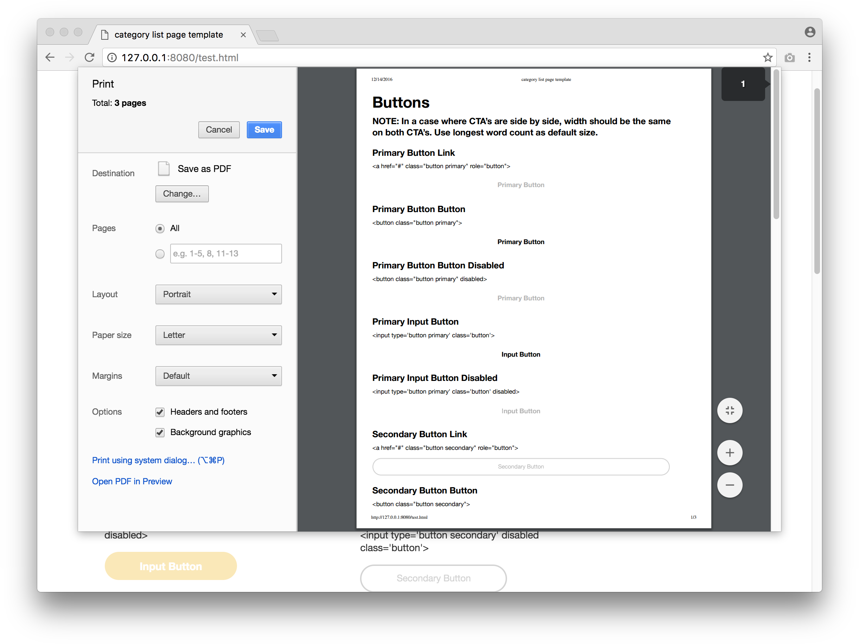Disable Background graphics checkbox

tap(160, 433)
